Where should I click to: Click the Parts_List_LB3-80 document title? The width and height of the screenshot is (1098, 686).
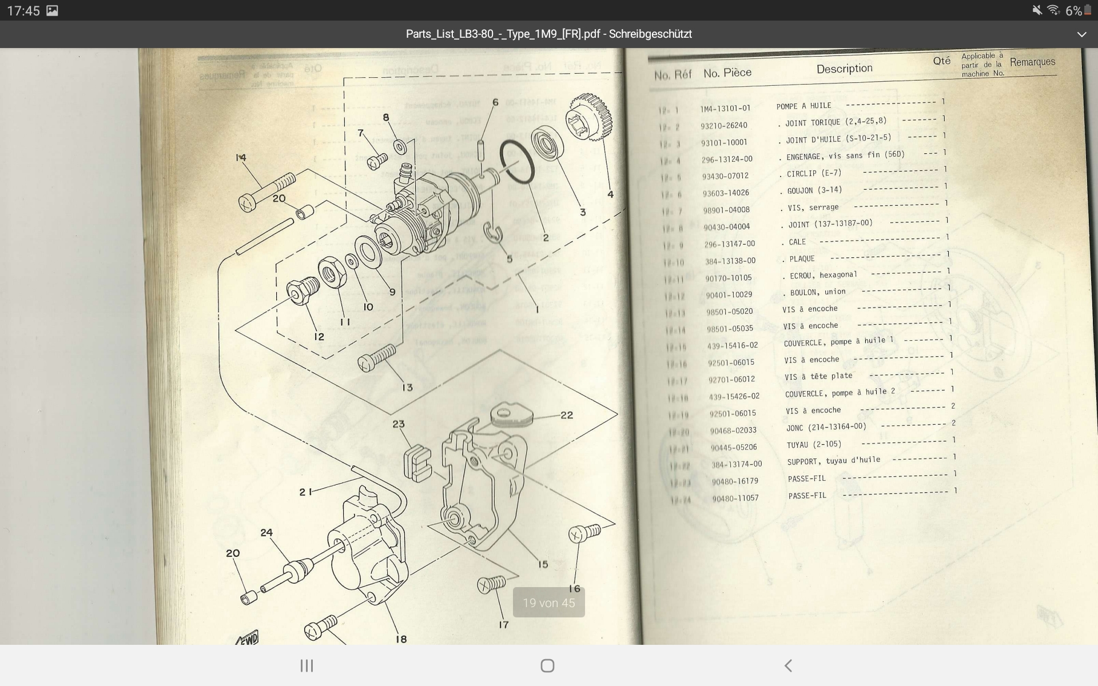(x=548, y=34)
